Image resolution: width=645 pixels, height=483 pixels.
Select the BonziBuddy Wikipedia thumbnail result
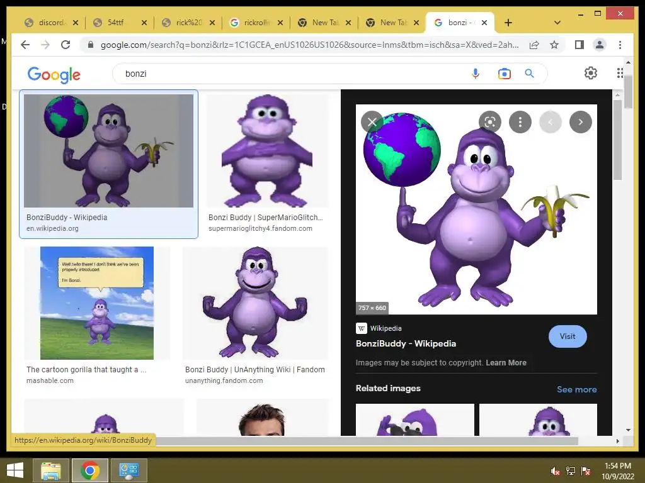(108, 151)
